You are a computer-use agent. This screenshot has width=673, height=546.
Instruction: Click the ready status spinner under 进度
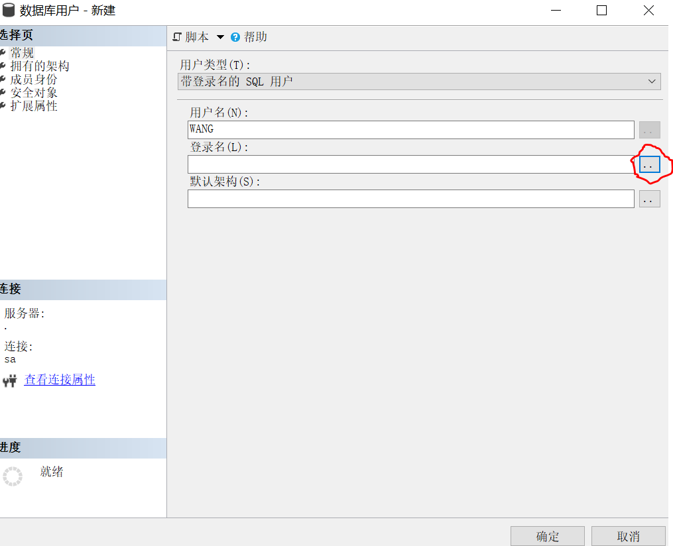13,476
